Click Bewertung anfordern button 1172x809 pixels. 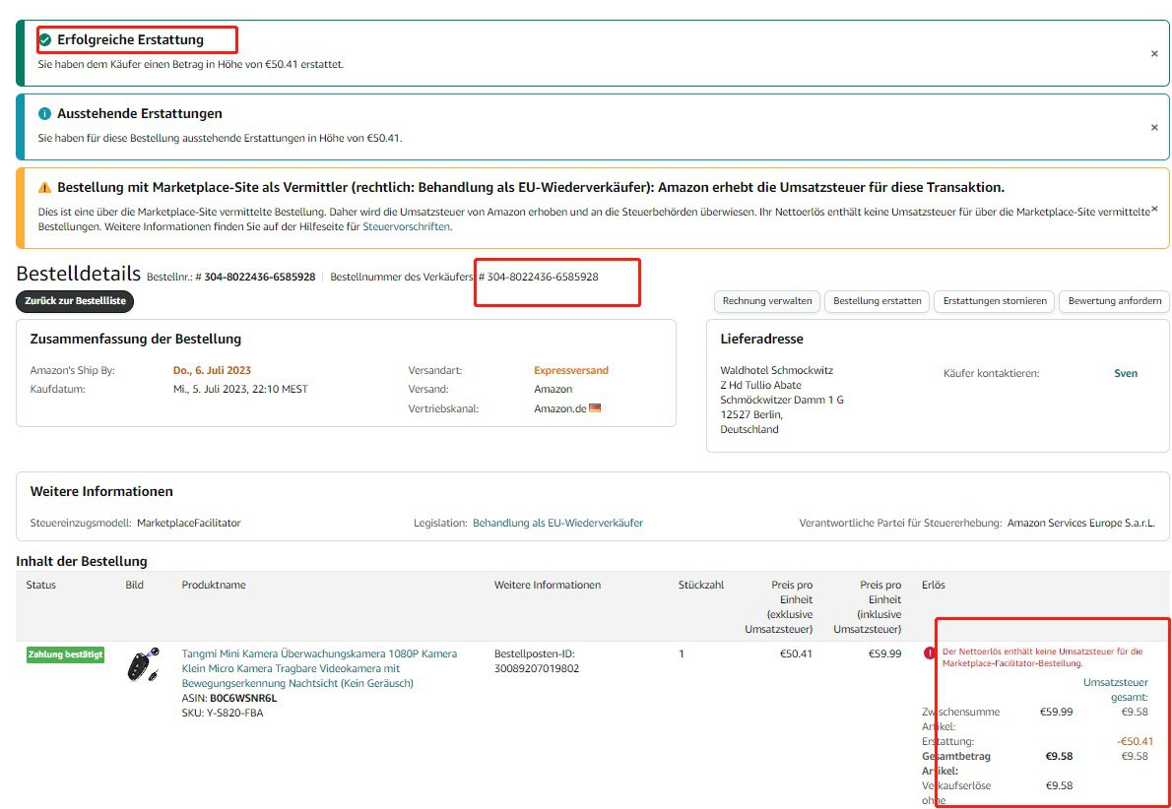pyautogui.click(x=1115, y=301)
